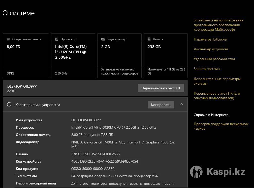Click the info icon beside Характеристики устройства
This screenshot has height=188, width=254.
(x=9, y=104)
